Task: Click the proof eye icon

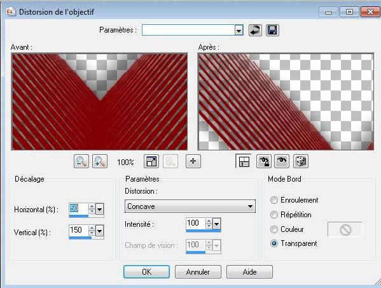Action: tap(282, 161)
